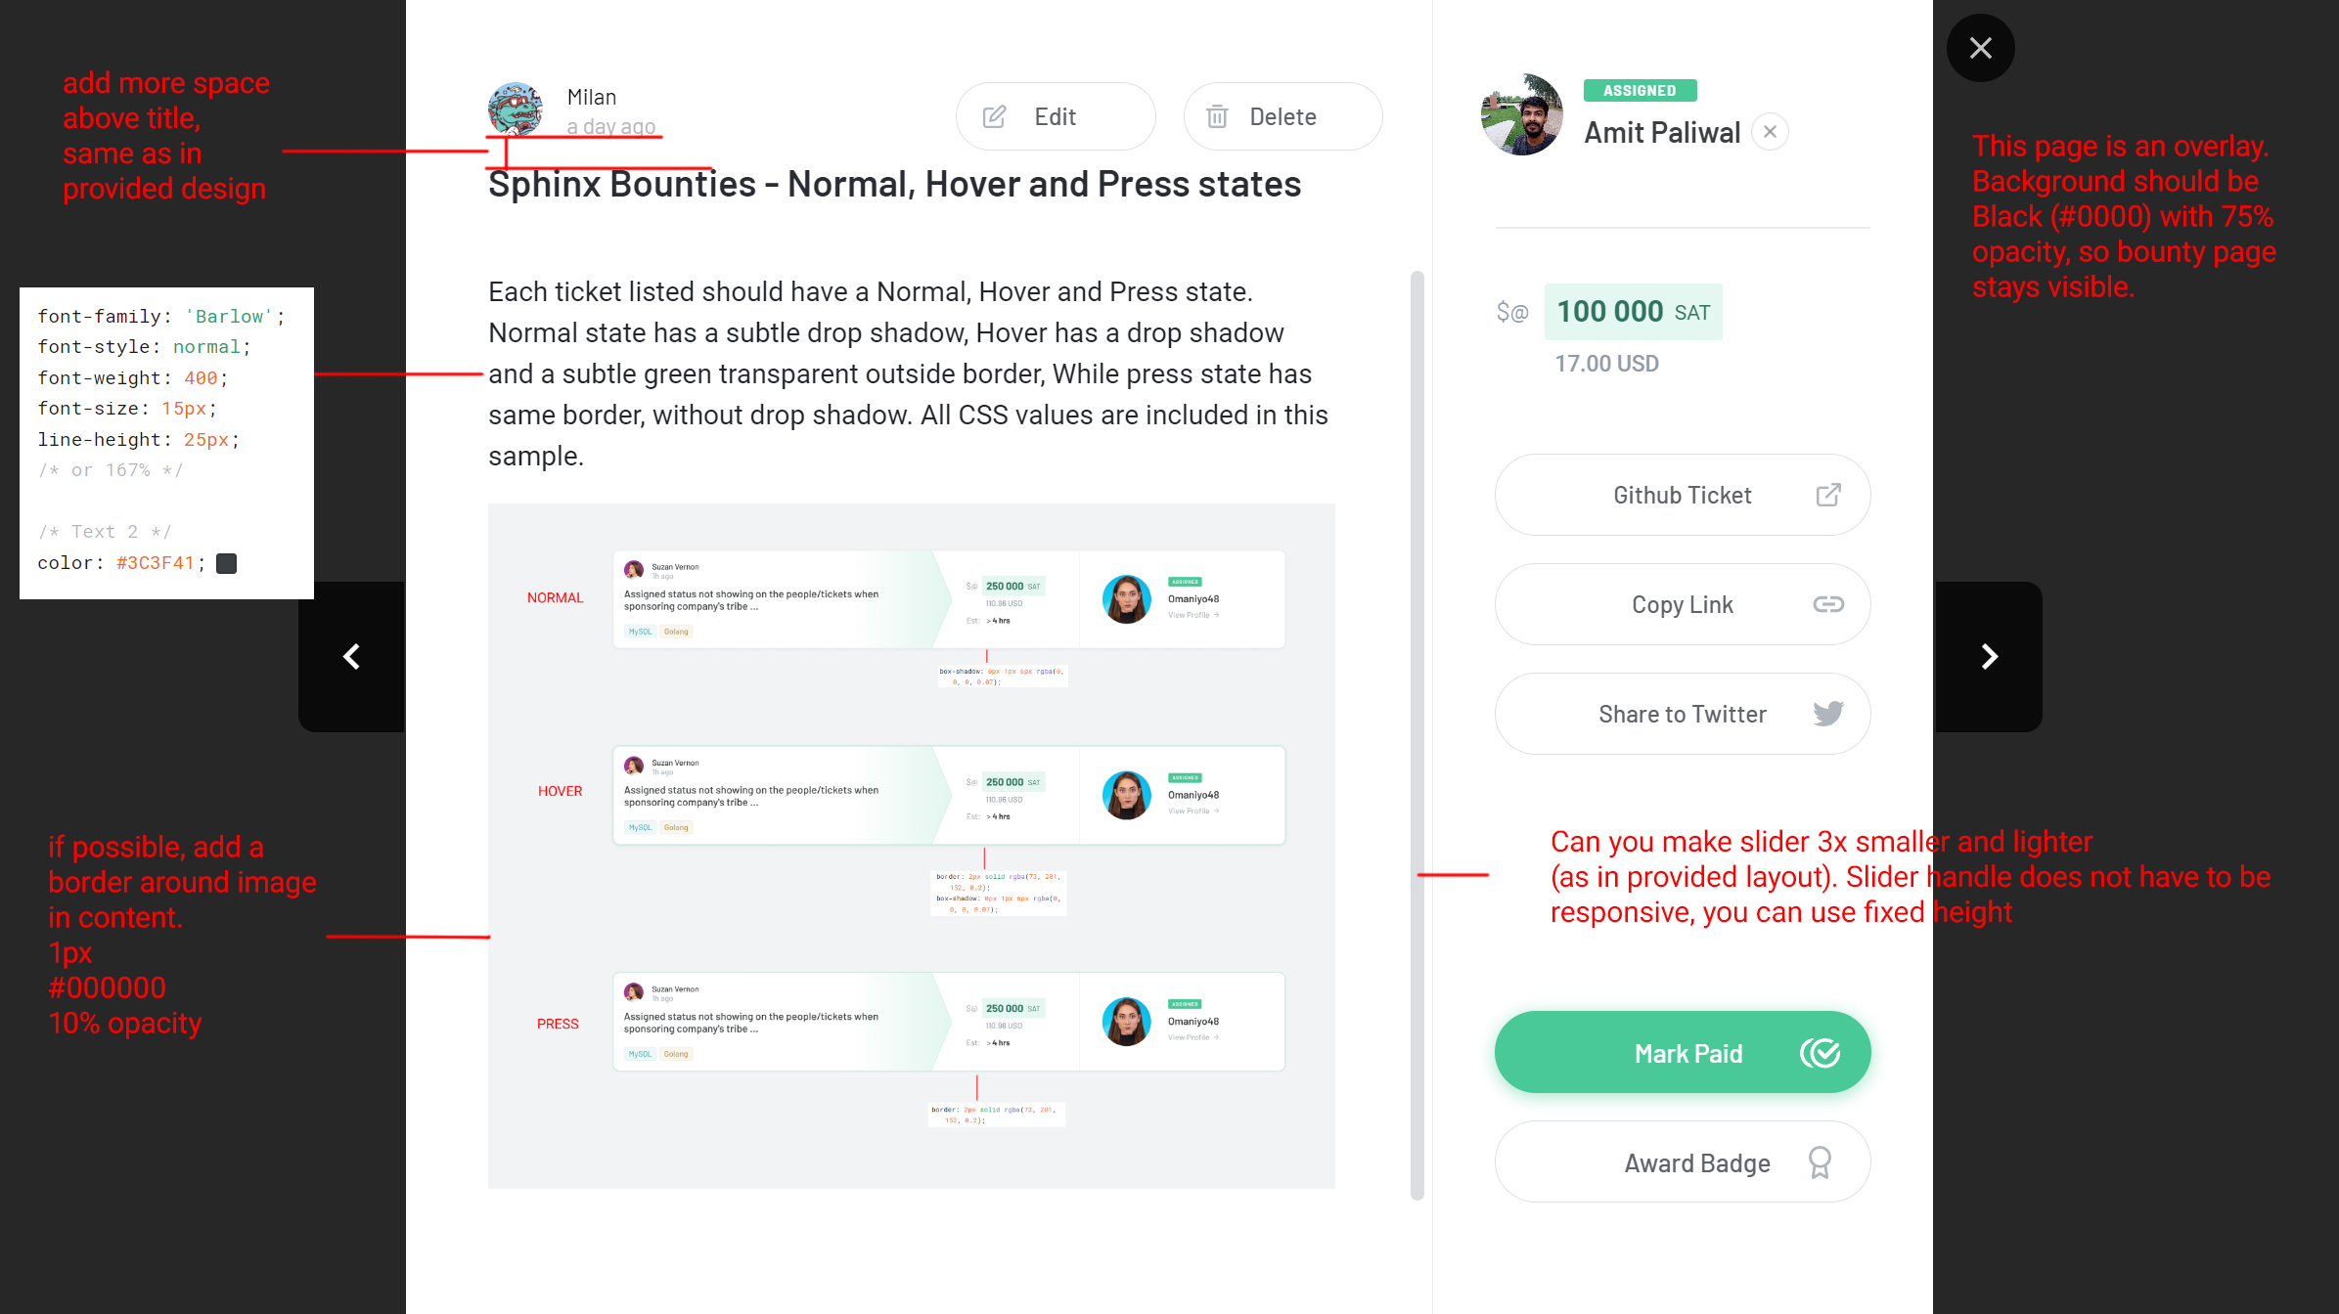Screen dimensions: 2339x1314
Task: Click the color swatch beside #3C3F41
Action: pos(226,562)
